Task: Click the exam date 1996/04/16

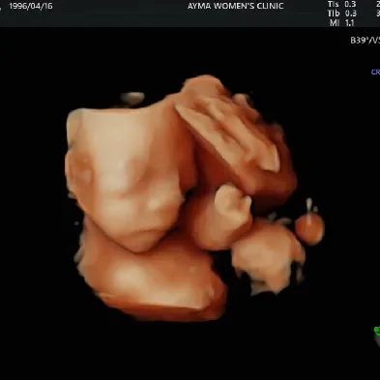Action: 31,6
